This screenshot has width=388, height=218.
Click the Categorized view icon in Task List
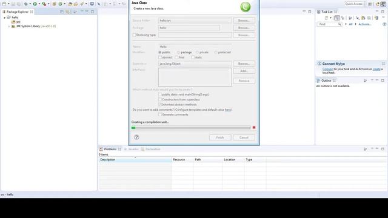pyautogui.click(x=337, y=18)
